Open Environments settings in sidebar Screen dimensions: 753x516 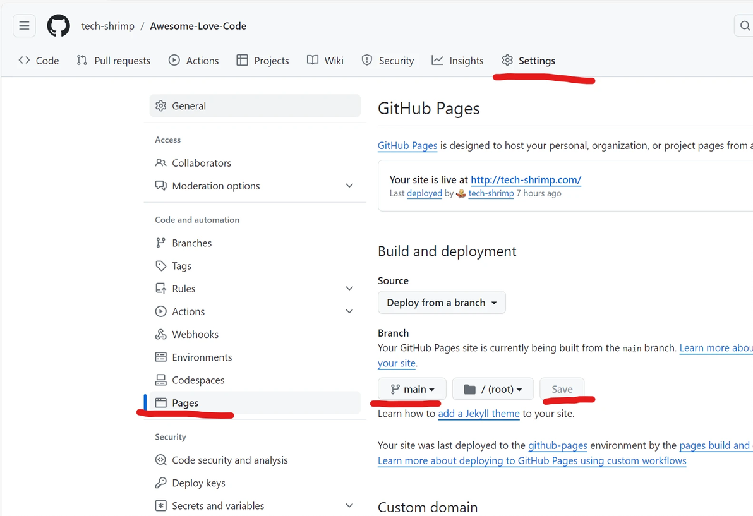pyautogui.click(x=202, y=357)
